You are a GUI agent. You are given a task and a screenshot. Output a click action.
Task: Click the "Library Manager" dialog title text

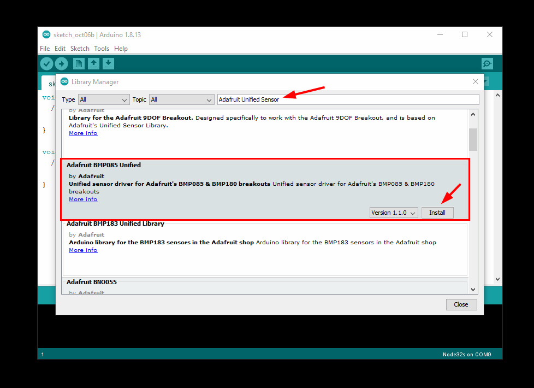pos(95,82)
